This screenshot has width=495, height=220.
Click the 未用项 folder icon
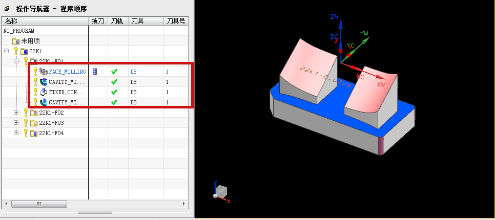[16, 41]
